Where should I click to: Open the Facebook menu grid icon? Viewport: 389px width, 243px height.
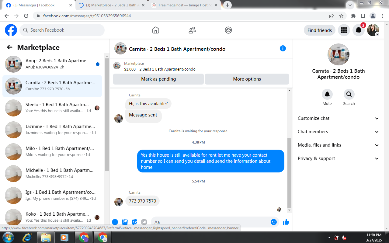pos(344,30)
